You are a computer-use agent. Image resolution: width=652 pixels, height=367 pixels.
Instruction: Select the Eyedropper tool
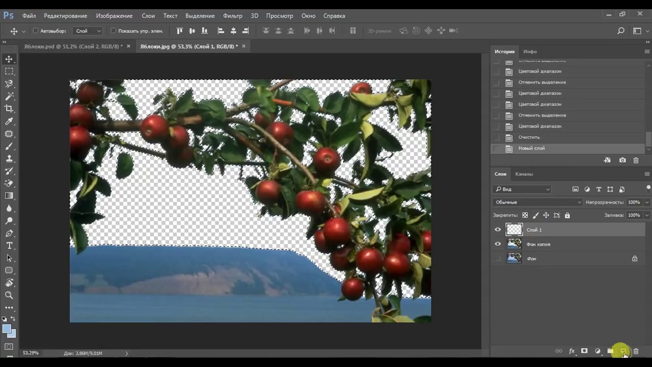tap(9, 121)
